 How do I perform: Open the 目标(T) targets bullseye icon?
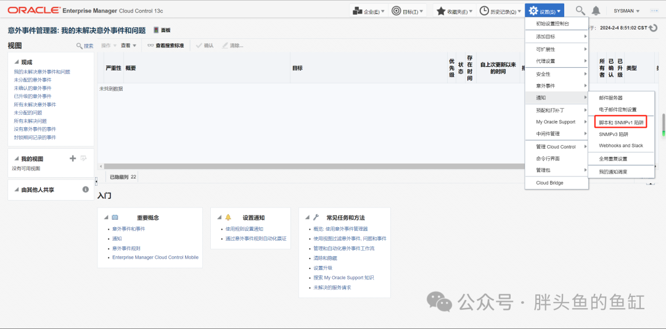click(396, 11)
